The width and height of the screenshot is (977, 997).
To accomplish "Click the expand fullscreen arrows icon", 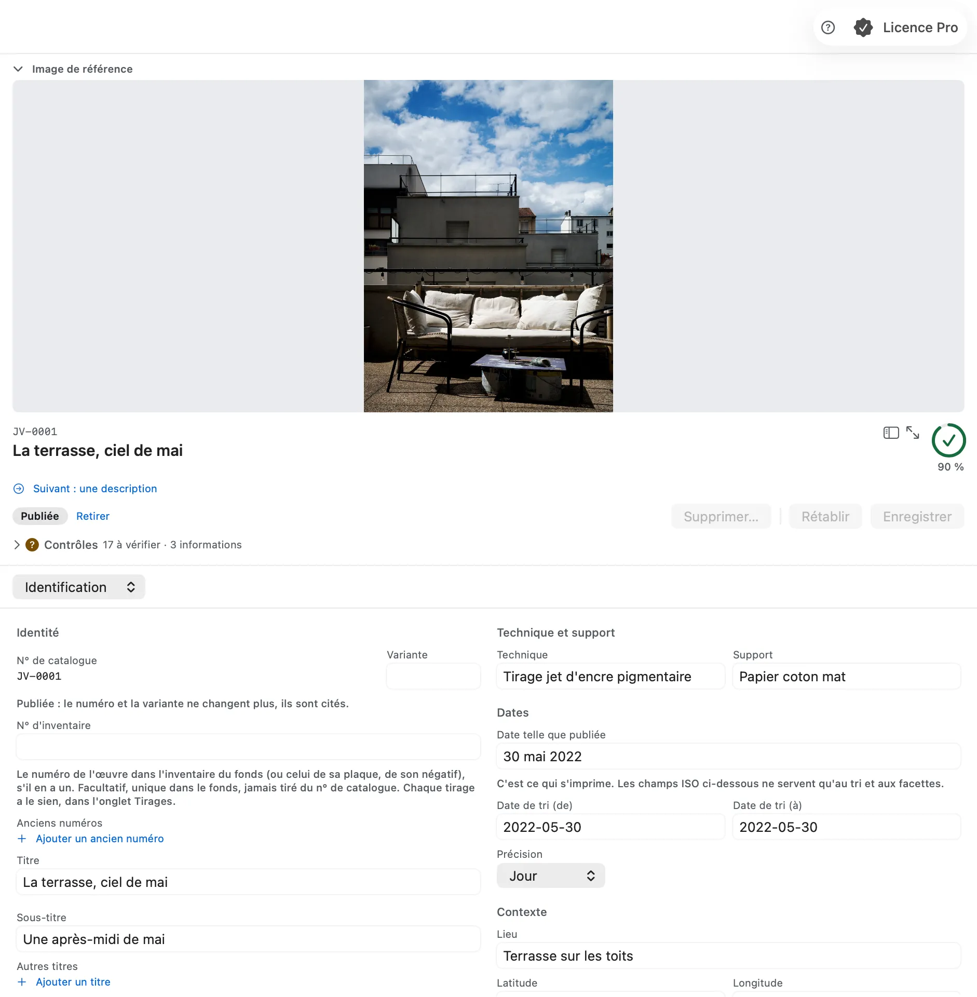I will pyautogui.click(x=913, y=433).
